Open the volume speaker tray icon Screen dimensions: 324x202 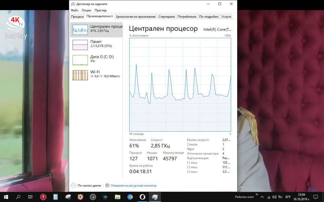coord(274,197)
